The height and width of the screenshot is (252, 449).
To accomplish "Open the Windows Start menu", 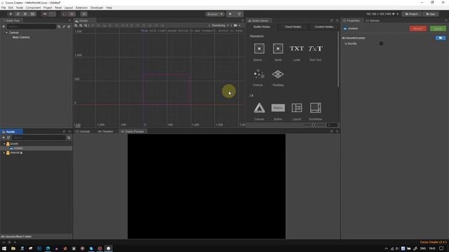I will 4,248.
